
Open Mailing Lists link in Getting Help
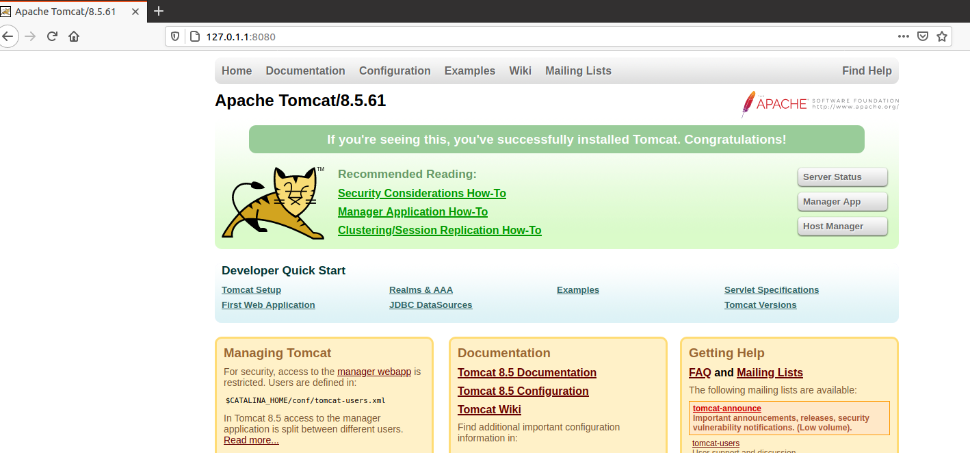coord(770,372)
